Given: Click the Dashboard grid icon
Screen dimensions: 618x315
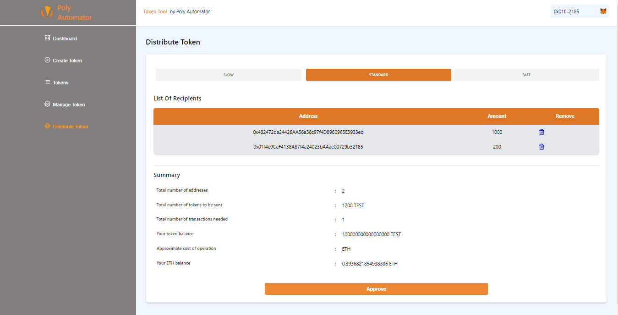Looking at the screenshot, I should click(x=47, y=38).
